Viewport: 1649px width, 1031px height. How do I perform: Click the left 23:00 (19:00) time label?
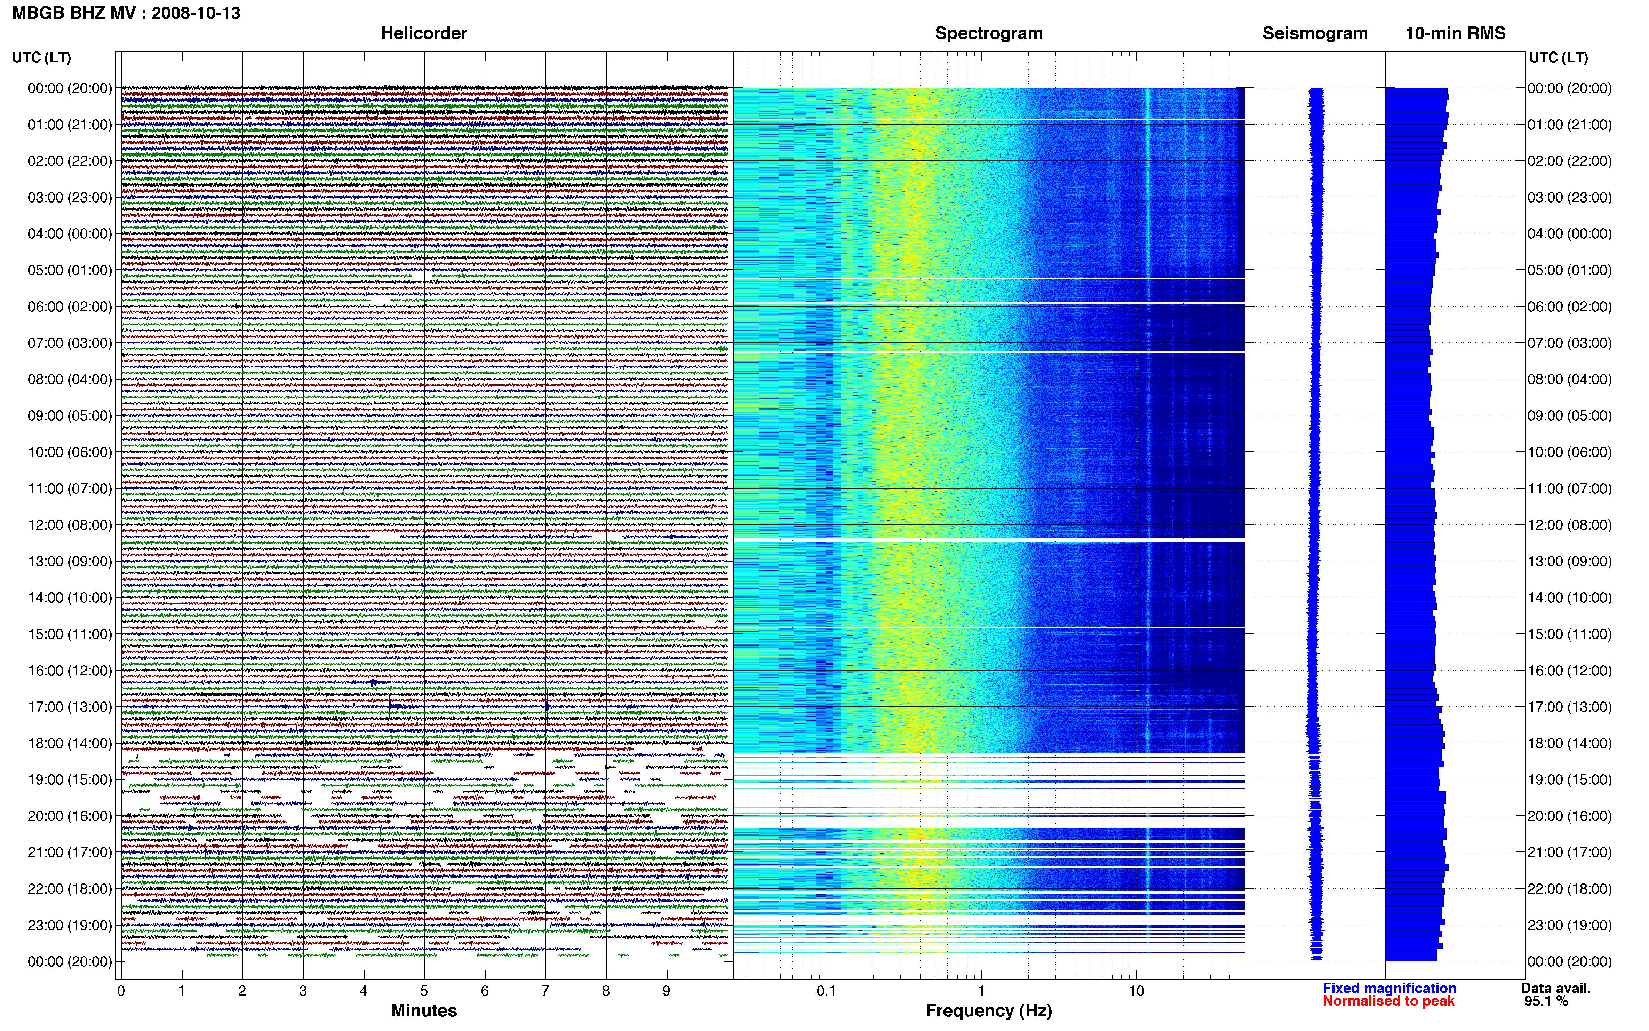click(70, 925)
